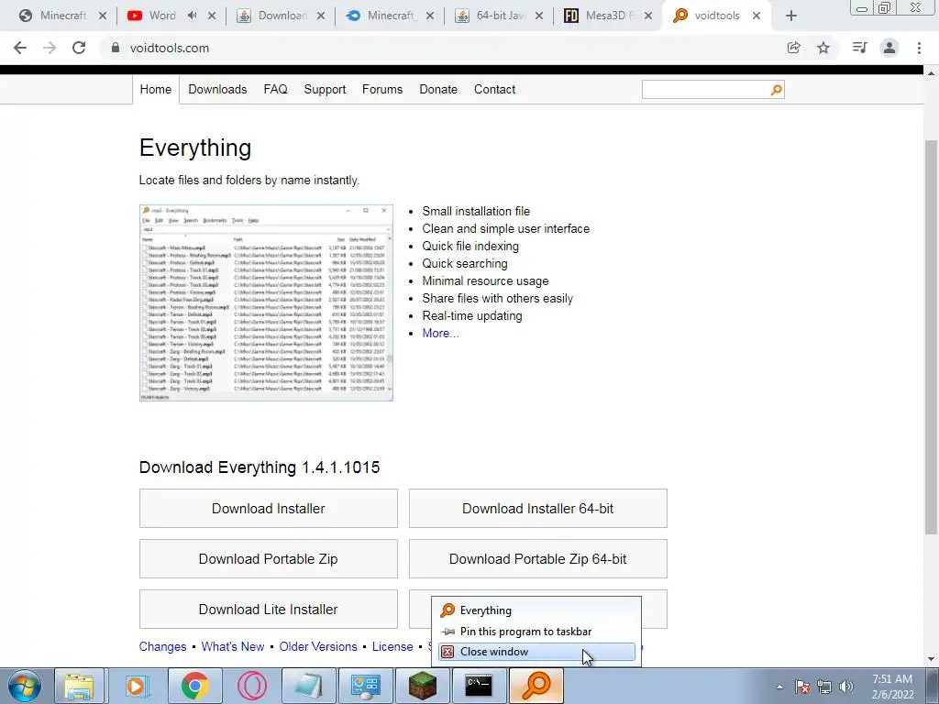939x704 pixels.
Task: Click the search magnifier on voidtools site
Action: coord(776,90)
